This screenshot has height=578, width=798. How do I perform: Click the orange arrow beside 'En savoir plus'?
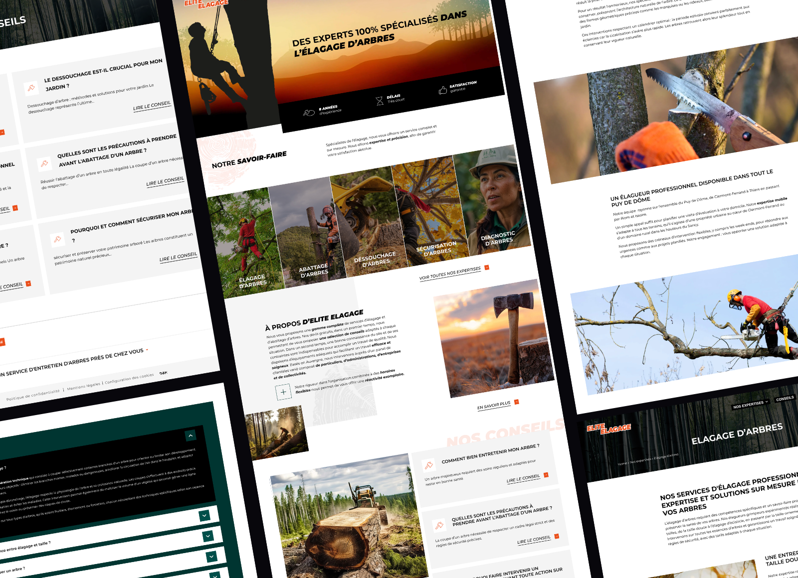coord(516,402)
